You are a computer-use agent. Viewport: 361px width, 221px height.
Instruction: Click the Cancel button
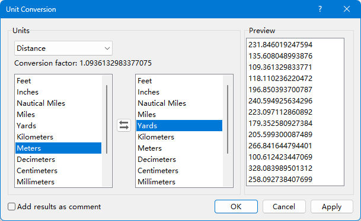pyautogui.click(x=284, y=207)
